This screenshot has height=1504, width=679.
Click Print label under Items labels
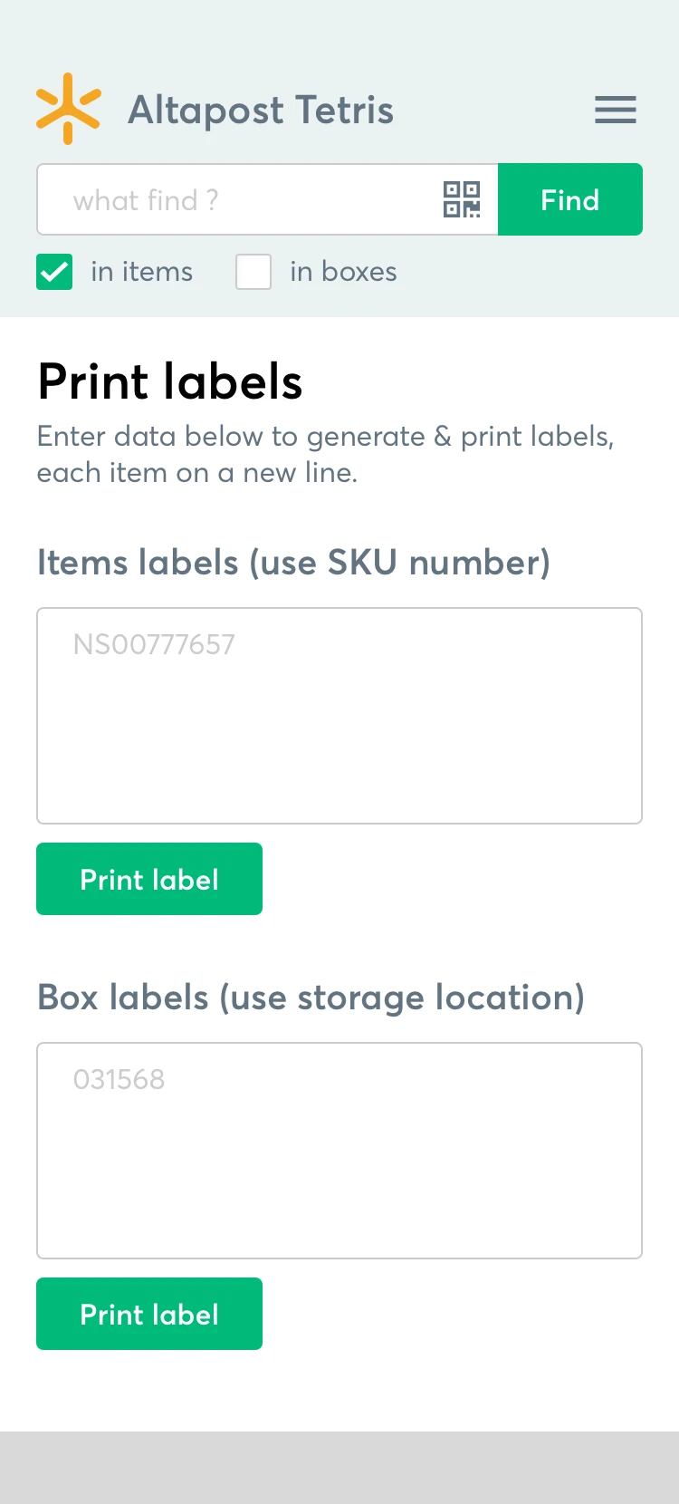point(149,879)
